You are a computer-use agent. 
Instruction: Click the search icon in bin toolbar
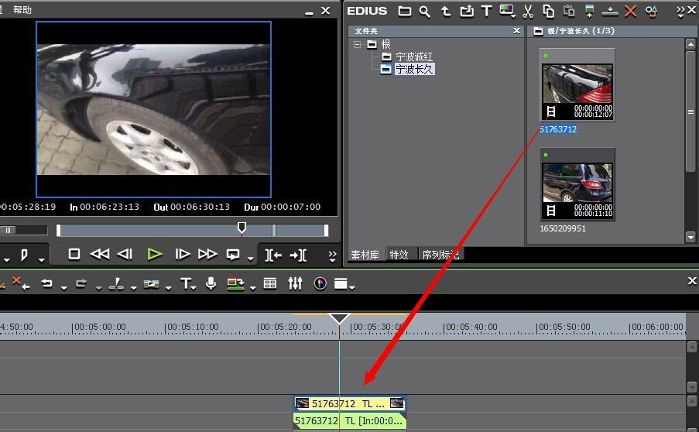pyautogui.click(x=425, y=11)
